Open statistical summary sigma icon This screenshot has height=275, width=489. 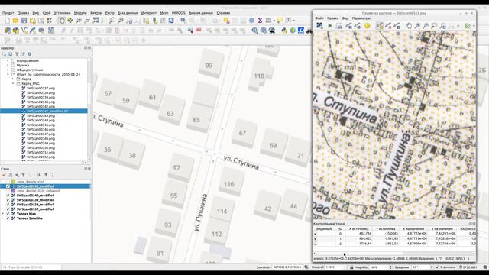(x=260, y=21)
